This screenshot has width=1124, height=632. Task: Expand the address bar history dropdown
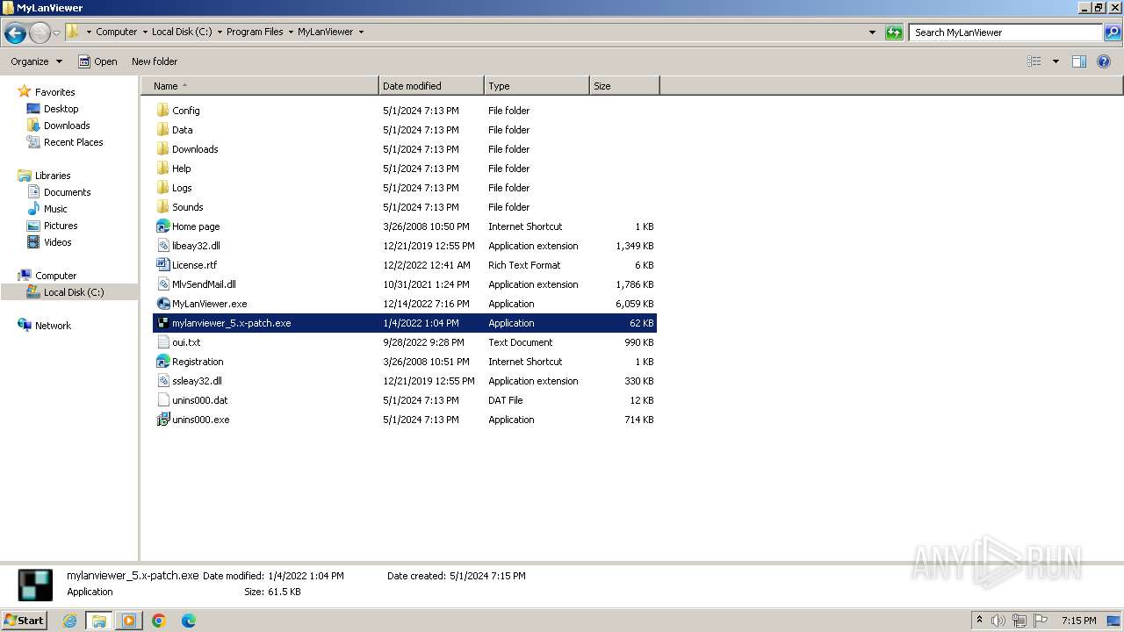coord(872,32)
